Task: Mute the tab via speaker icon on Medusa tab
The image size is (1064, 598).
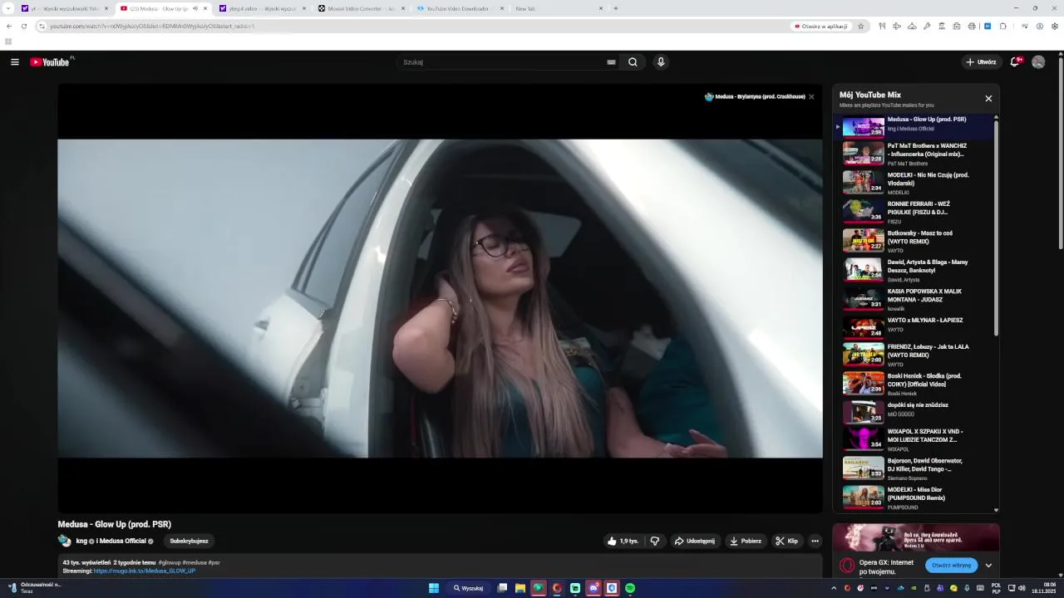Action: coord(195,8)
